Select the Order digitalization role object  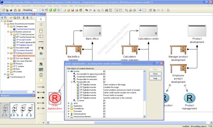[x=55, y=98]
